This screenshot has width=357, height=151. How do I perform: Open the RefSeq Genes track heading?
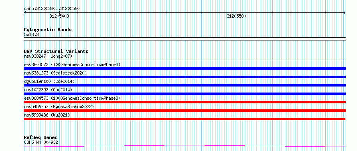pyautogui.click(x=41, y=138)
